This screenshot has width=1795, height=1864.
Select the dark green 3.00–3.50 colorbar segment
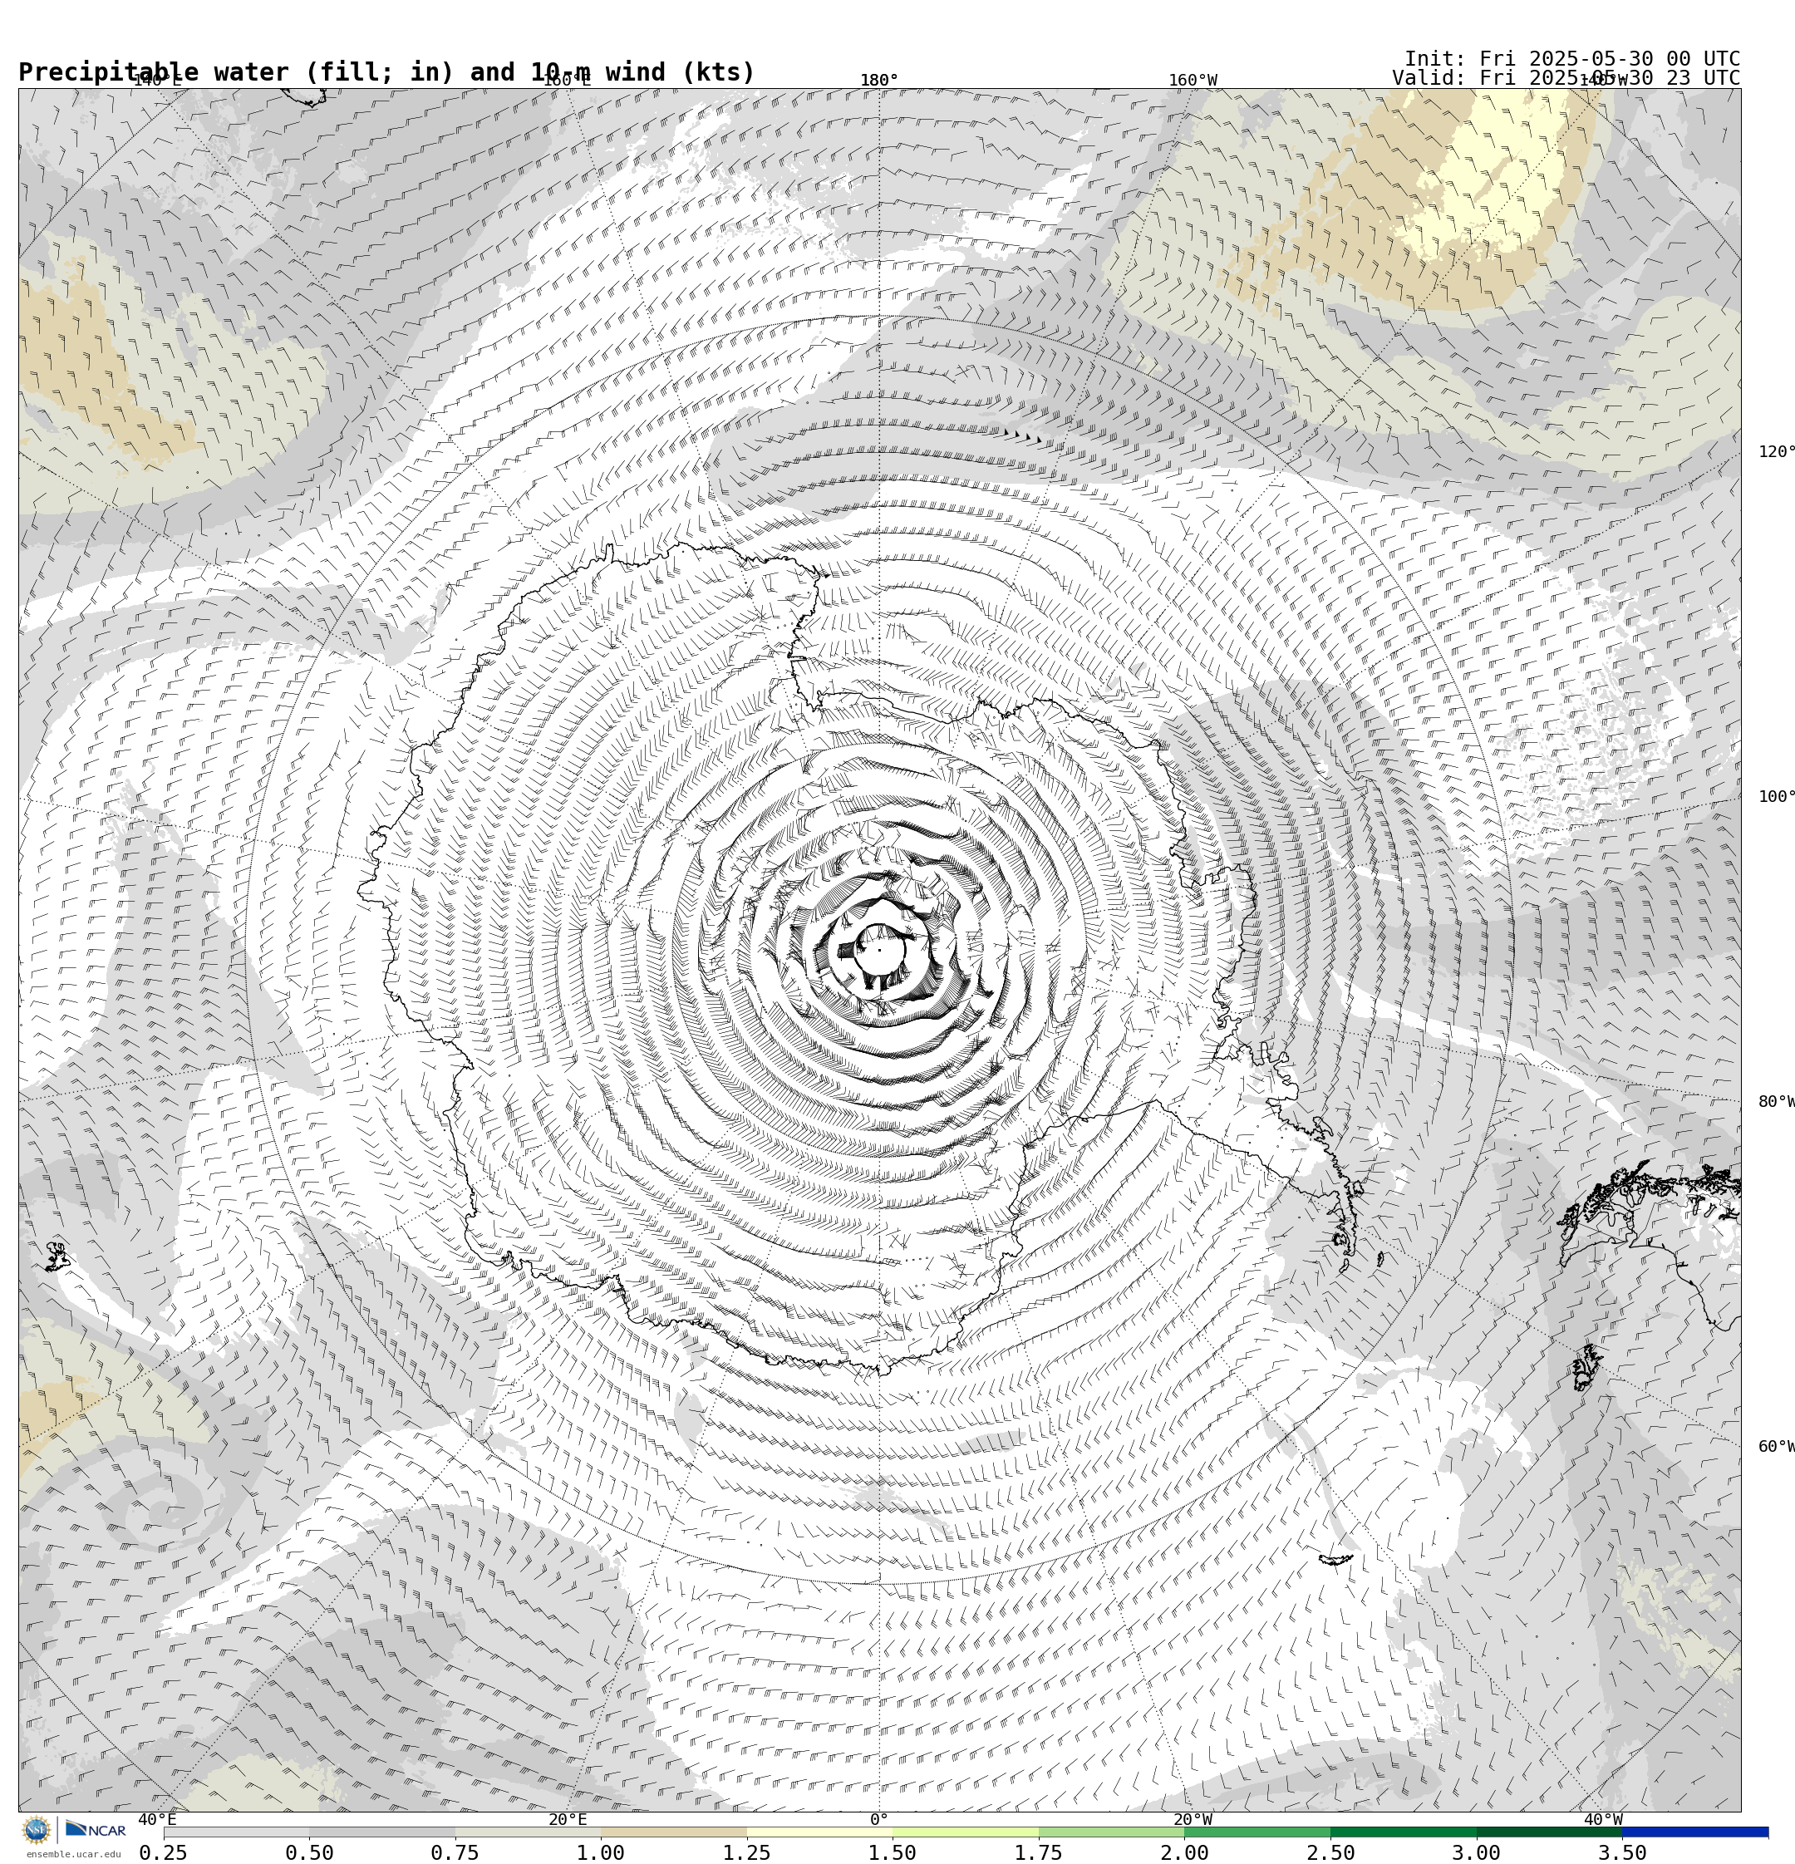1550,1832
